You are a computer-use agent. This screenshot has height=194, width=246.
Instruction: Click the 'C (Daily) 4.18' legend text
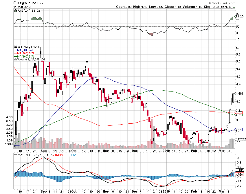(29, 47)
